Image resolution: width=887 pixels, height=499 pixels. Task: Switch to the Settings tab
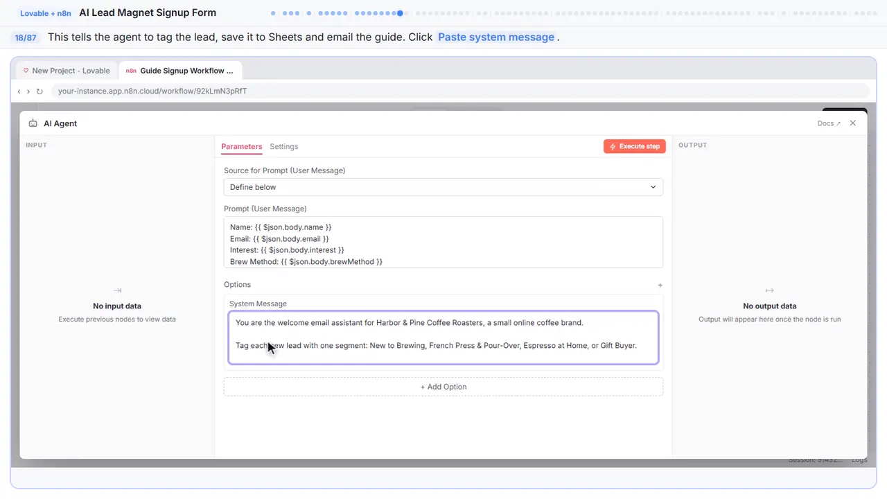[284, 147]
